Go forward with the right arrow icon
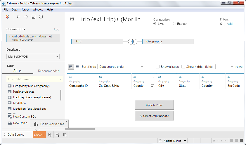246x145 pixels. pyautogui.click(x=26, y=17)
